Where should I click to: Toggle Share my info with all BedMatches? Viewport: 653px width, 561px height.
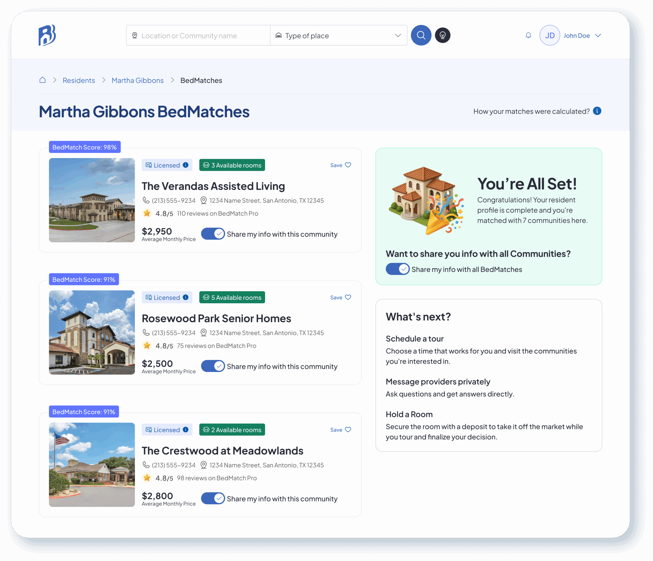397,269
